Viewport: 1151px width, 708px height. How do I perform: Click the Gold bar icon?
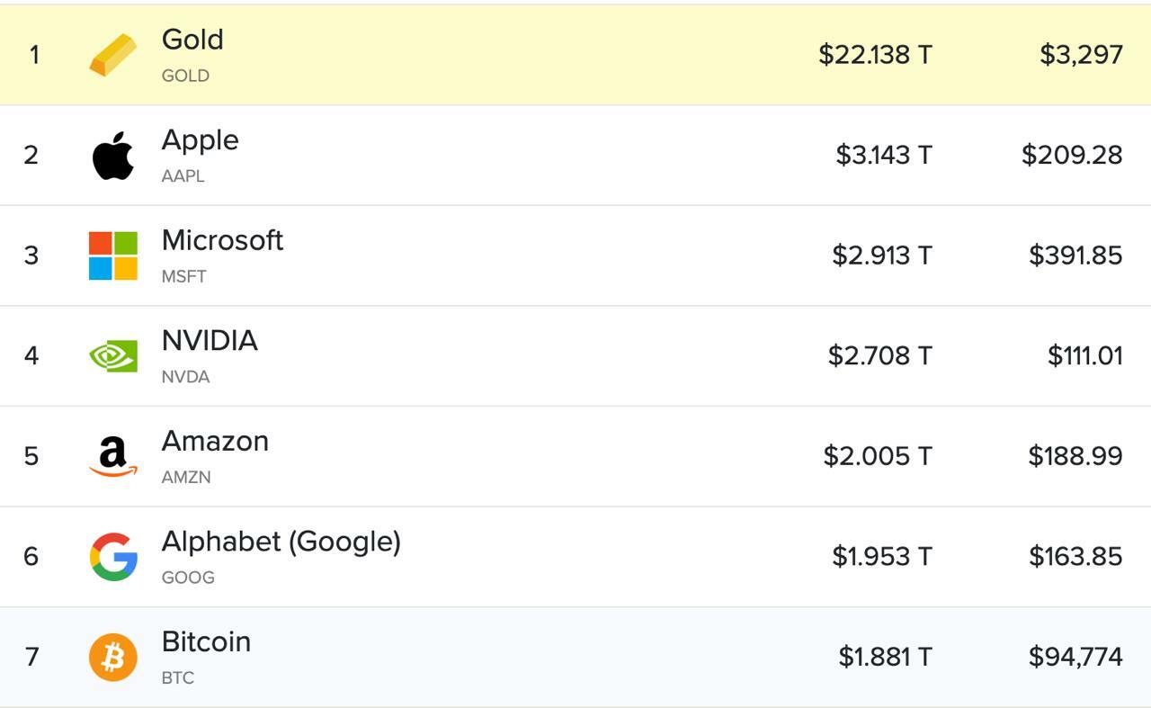point(113,55)
